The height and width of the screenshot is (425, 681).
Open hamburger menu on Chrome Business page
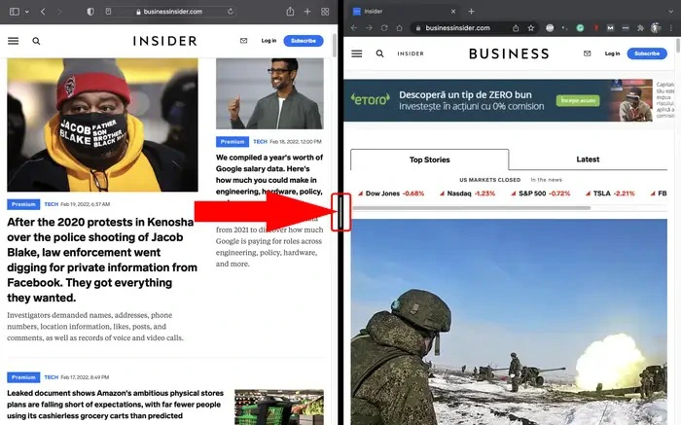pos(357,53)
